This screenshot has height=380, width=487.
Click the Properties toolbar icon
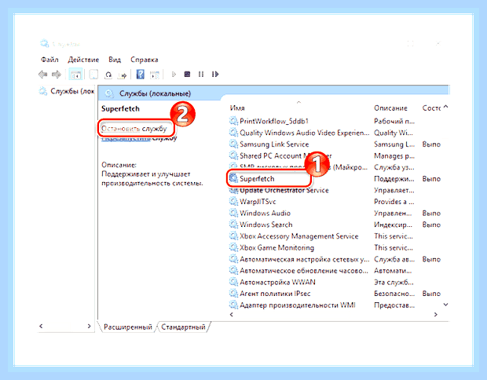coord(93,75)
